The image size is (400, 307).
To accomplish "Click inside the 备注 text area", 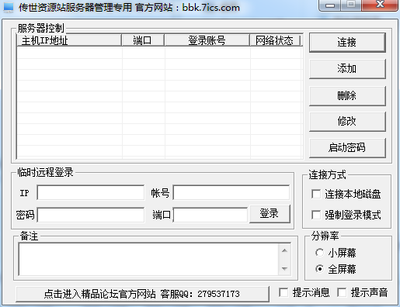I will pos(149,259).
